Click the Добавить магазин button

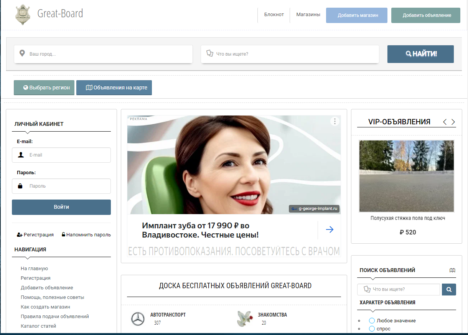pos(357,15)
